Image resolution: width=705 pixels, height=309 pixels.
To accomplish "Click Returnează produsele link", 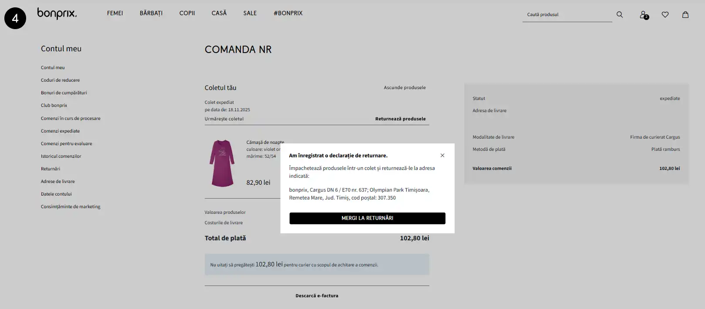I will coord(400,119).
